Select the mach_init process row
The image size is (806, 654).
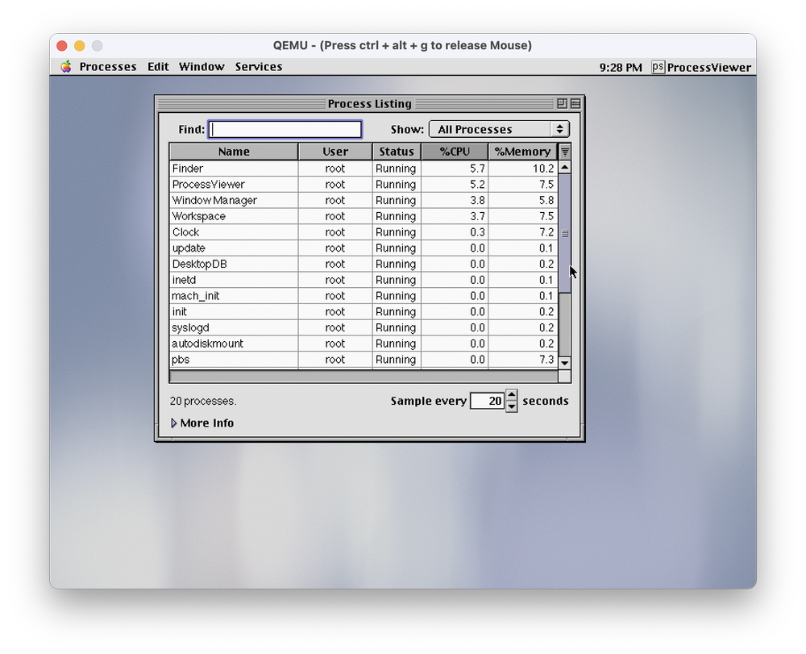pos(364,296)
